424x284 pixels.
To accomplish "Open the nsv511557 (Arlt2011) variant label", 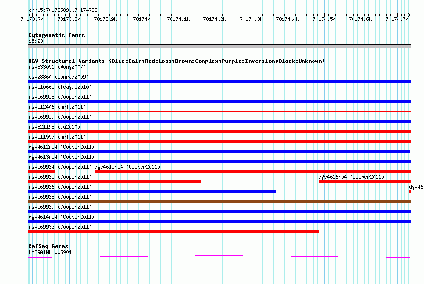I will [x=57, y=137].
